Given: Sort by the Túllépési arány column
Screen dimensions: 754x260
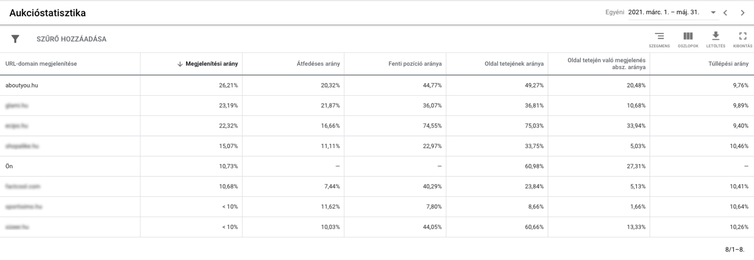Looking at the screenshot, I should pos(728,64).
